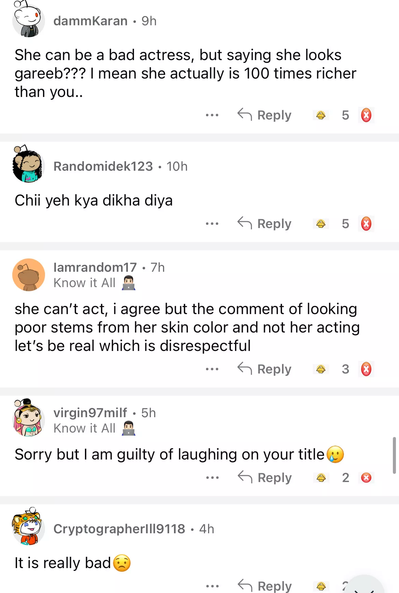
Task: Reply to virgin97milf's comment
Action: 265,478
